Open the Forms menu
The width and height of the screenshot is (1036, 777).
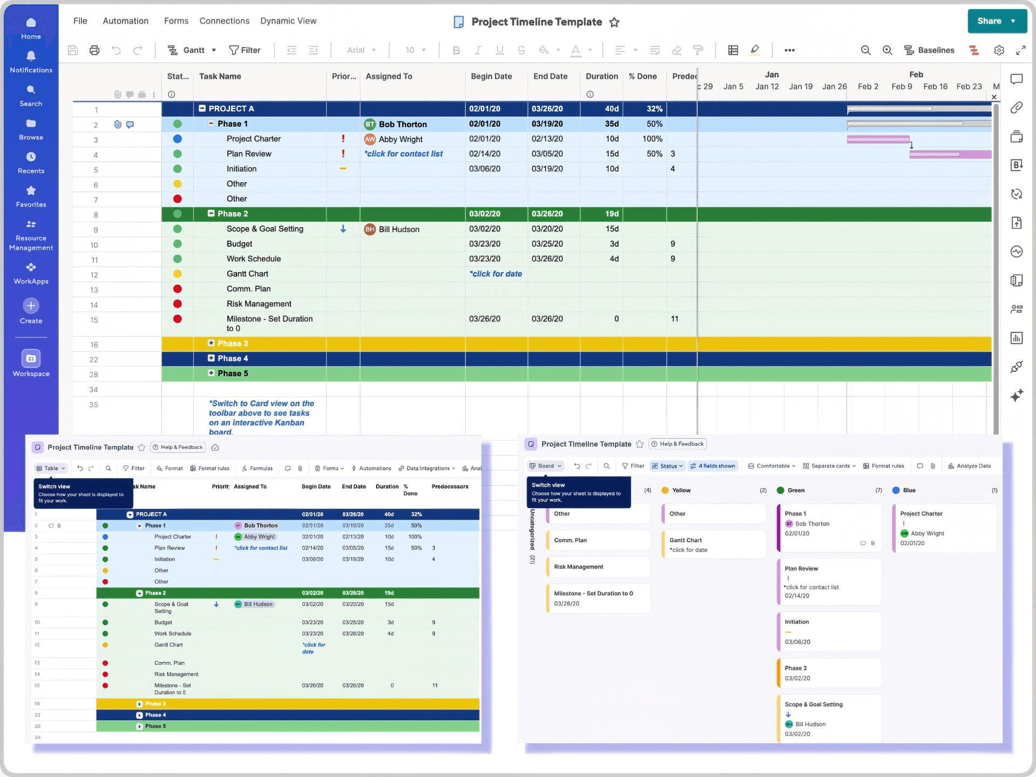[x=176, y=21]
